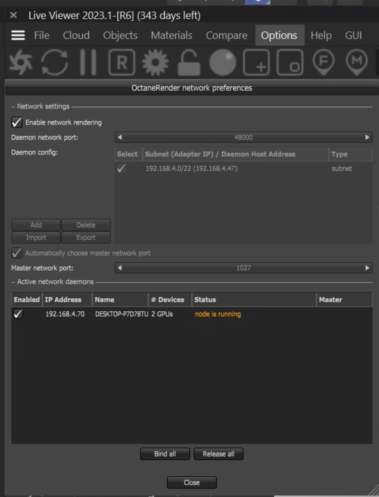379x497 pixels.
Task: Open the Cloud menu
Action: [x=76, y=35]
